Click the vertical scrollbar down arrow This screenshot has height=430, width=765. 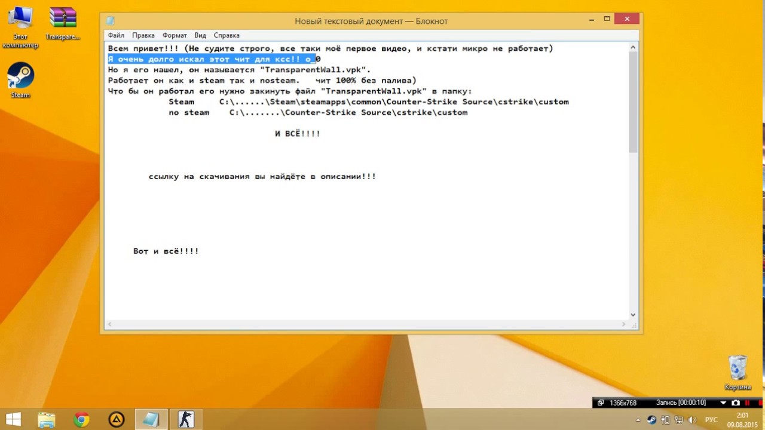pos(633,315)
